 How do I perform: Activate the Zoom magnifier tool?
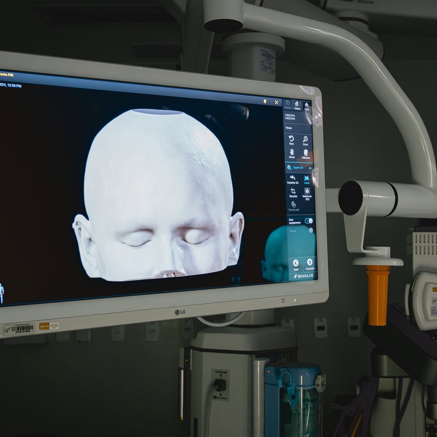pyautogui.click(x=305, y=141)
